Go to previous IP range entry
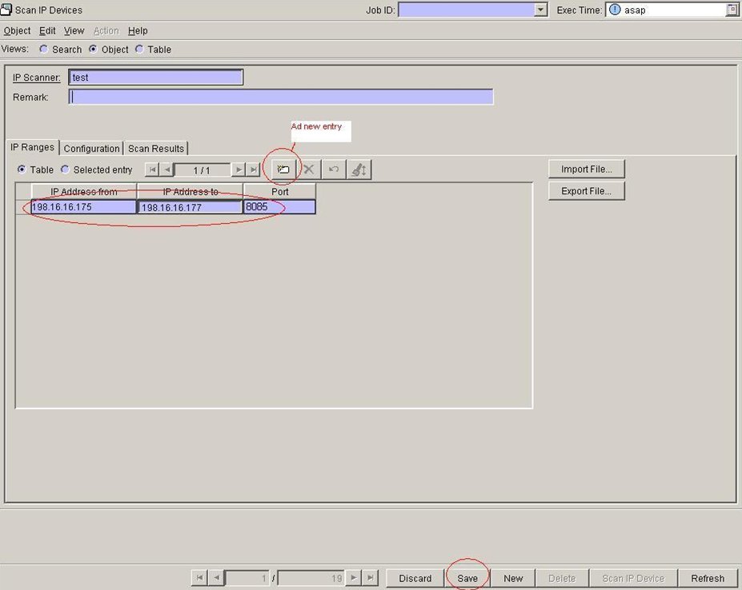The width and height of the screenshot is (742, 590). 166,169
